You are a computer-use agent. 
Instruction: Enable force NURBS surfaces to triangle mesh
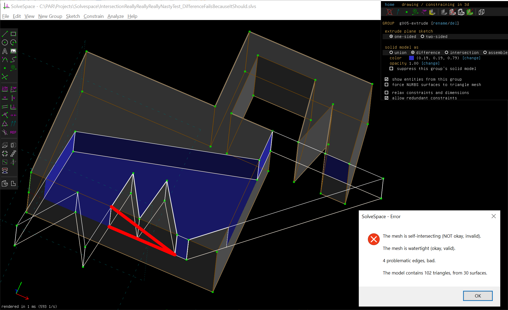(387, 85)
